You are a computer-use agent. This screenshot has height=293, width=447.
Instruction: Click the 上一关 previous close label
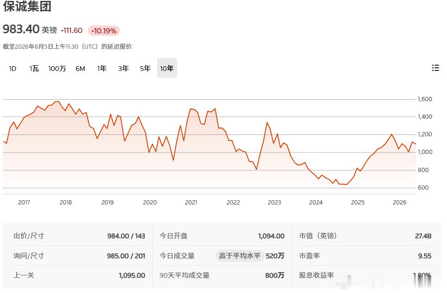[24, 275]
